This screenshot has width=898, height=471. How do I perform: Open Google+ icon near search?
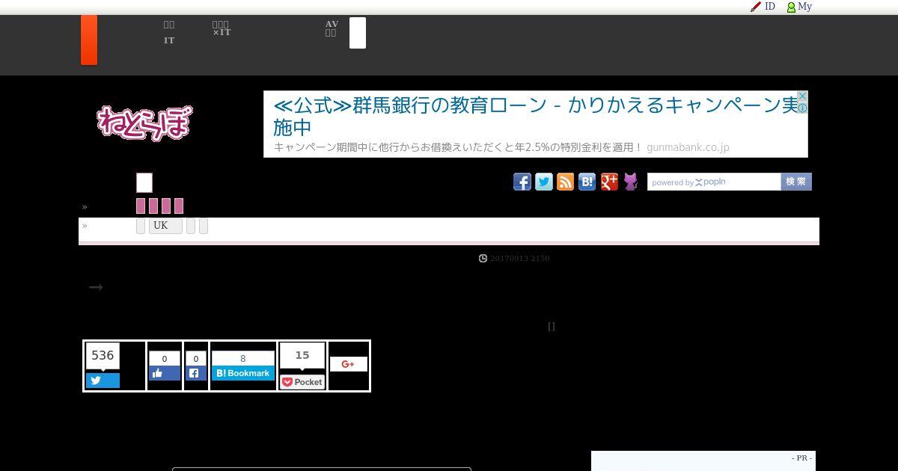[609, 182]
